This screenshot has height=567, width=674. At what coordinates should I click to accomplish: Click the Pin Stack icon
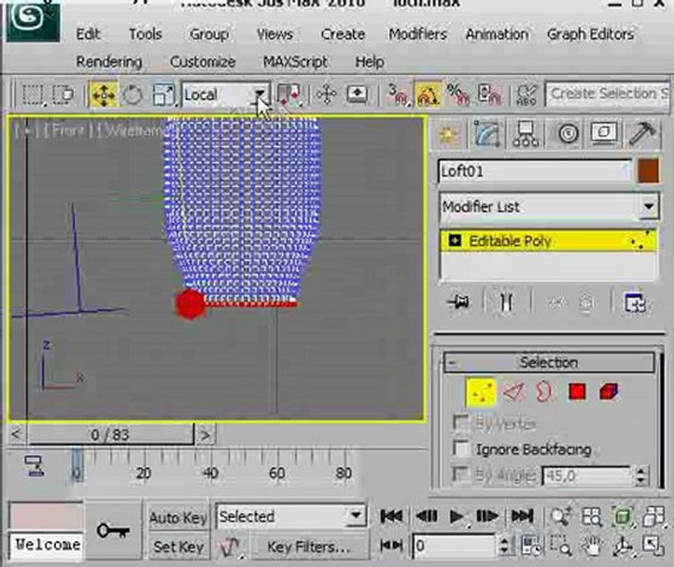[x=458, y=302]
